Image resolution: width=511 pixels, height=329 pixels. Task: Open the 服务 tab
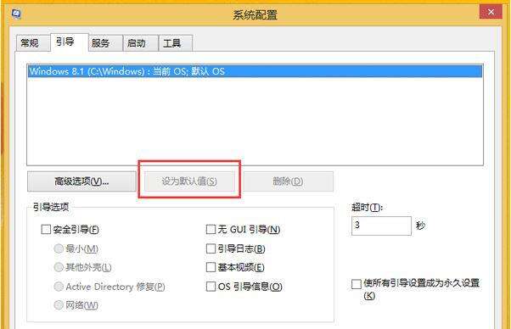coord(104,43)
